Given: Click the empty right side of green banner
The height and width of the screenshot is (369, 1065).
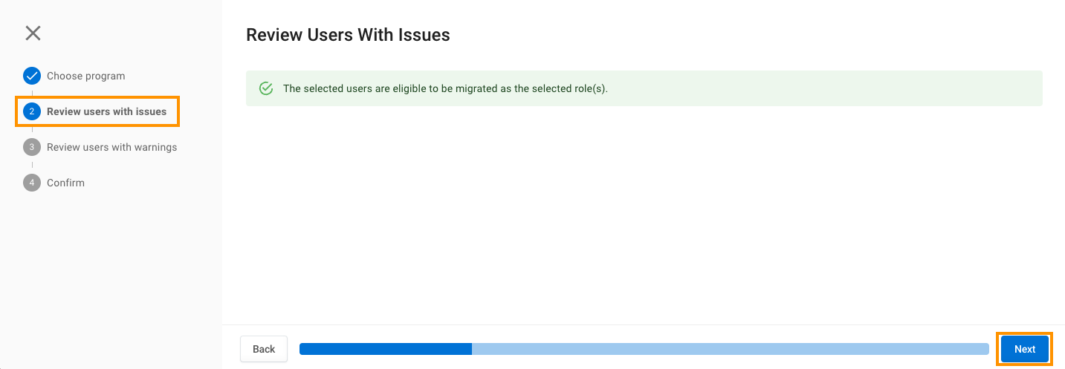Looking at the screenshot, I should [x=855, y=88].
